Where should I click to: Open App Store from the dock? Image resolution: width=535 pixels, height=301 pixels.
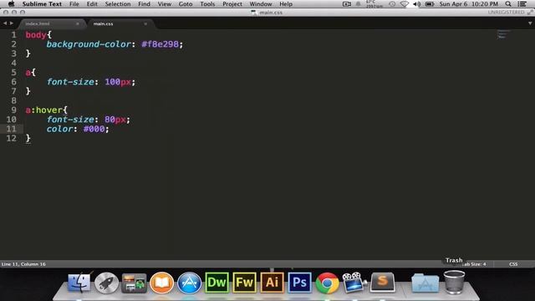190,283
